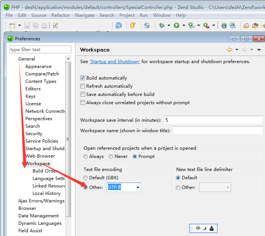Open the 'Startup and Shutdown' link

coord(115,62)
